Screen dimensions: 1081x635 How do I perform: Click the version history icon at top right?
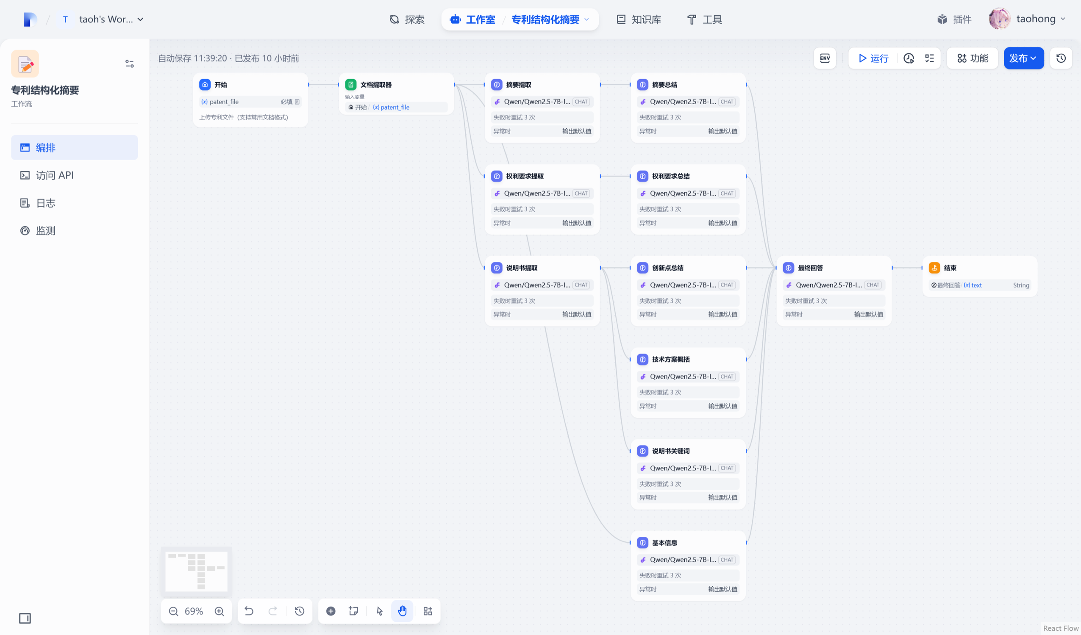[x=1061, y=58]
